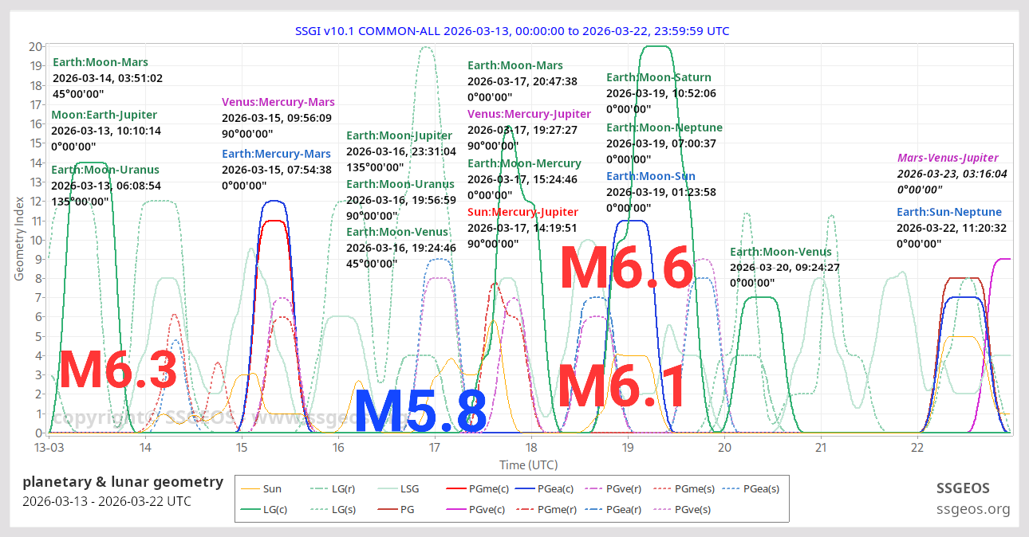Click the magenta PGve(c) legend icon
The image size is (1029, 537).
pyautogui.click(x=455, y=508)
